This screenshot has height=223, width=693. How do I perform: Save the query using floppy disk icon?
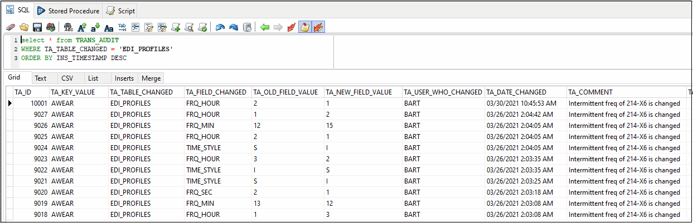[x=37, y=27]
